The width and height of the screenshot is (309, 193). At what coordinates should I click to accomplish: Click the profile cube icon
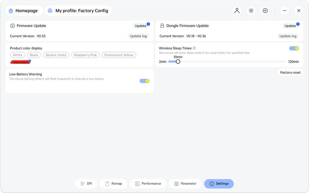50,11
